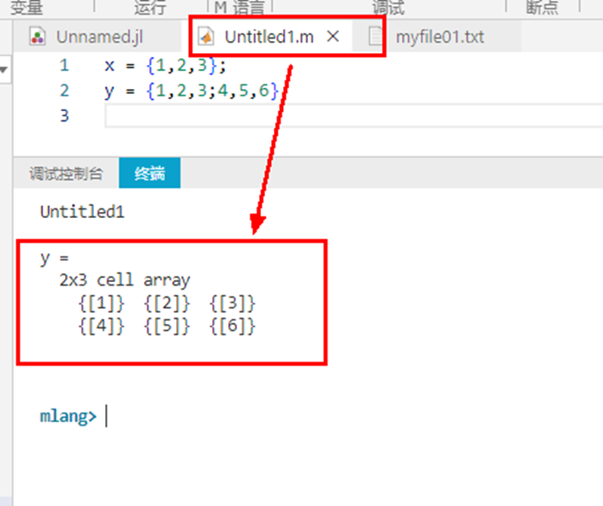603x506 pixels.
Task: Switch to the 调试控制台 panel tab
Action: 66,174
